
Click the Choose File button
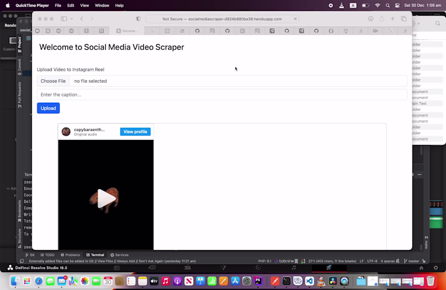point(53,81)
